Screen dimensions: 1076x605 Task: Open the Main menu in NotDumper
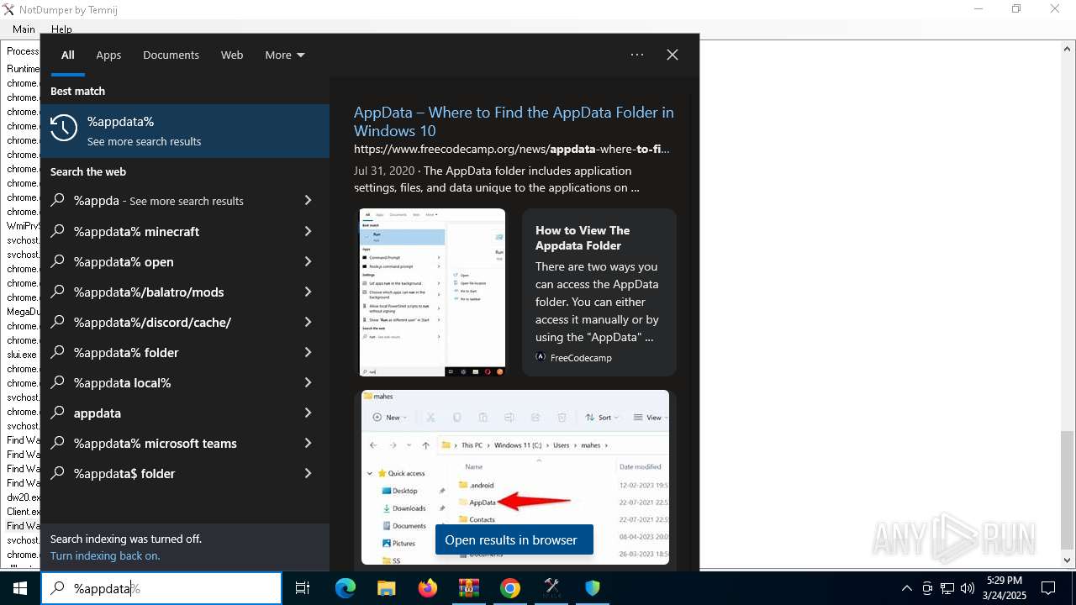[x=24, y=29]
